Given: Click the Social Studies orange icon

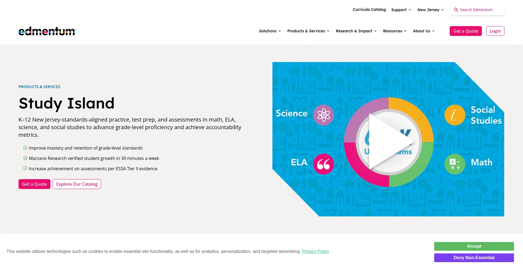Looking at the screenshot, I should tap(455, 115).
